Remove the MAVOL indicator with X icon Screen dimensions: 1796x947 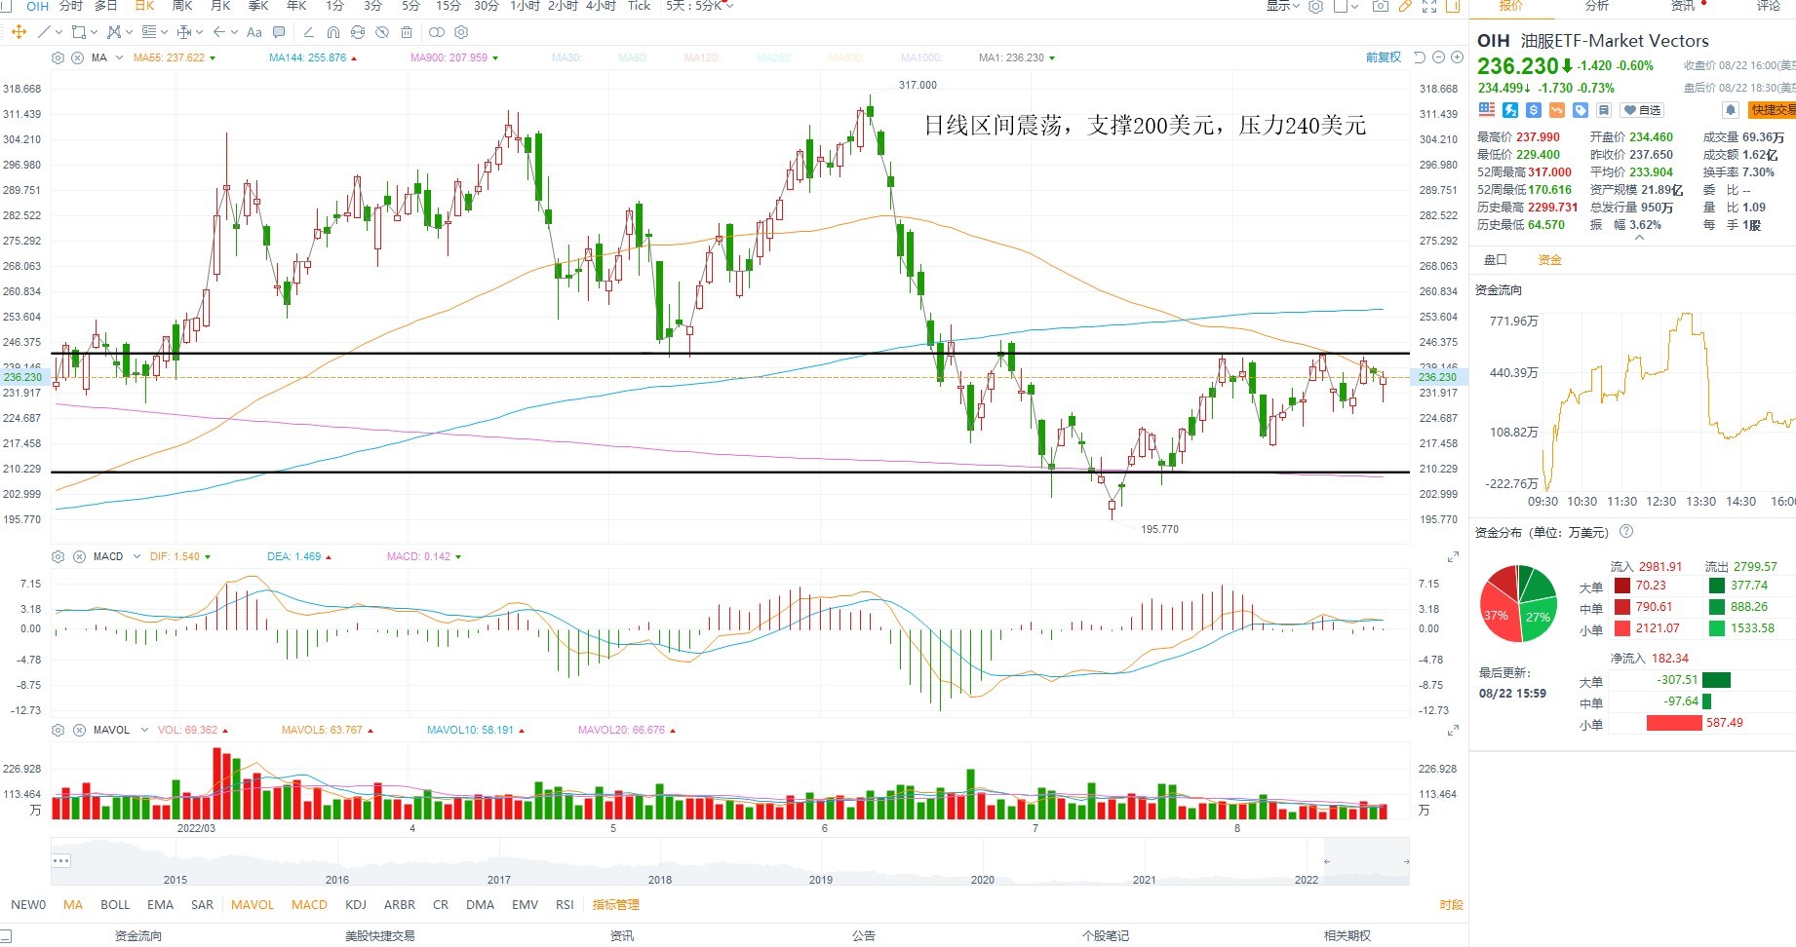pyautogui.click(x=78, y=730)
